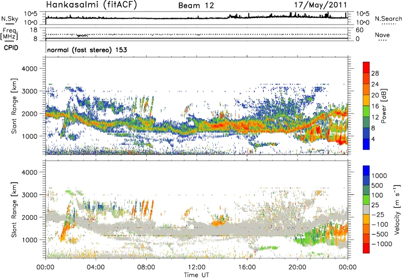Click the '16:00' time axis tick
Image resolution: width=402 pixels, height=278 pixels.
[x=247, y=267]
